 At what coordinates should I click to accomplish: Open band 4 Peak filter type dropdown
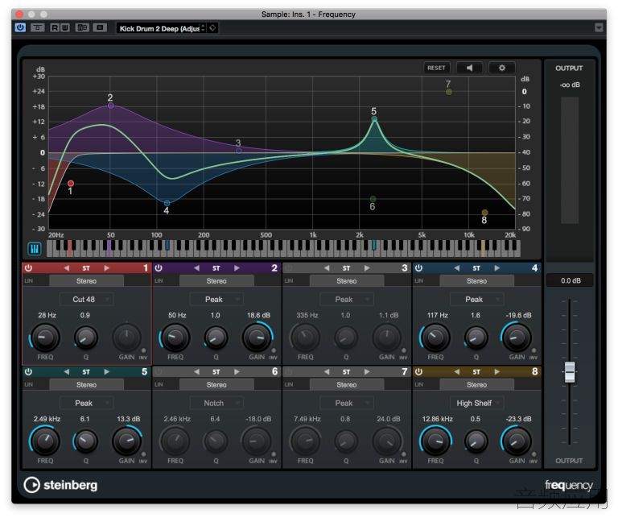(476, 299)
